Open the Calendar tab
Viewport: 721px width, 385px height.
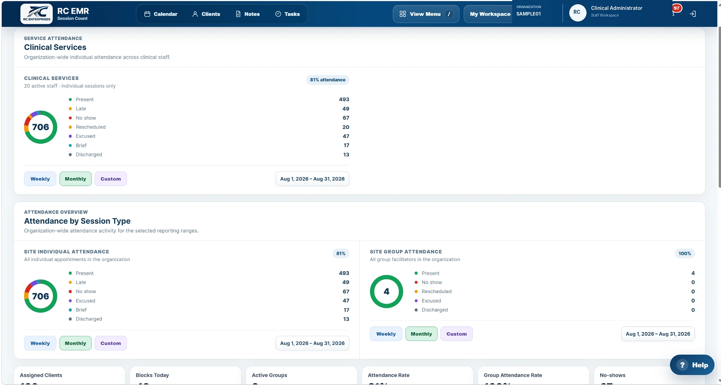point(161,14)
